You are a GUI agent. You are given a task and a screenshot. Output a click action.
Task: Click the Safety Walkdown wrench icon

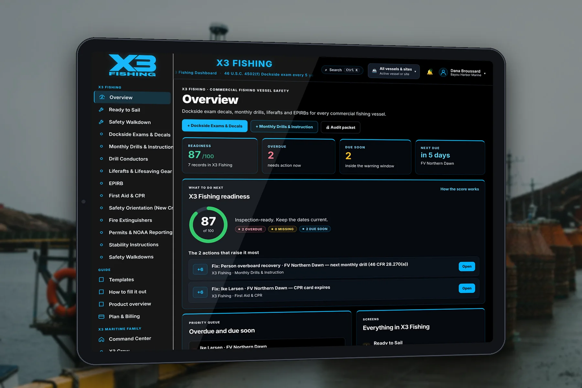tap(101, 122)
